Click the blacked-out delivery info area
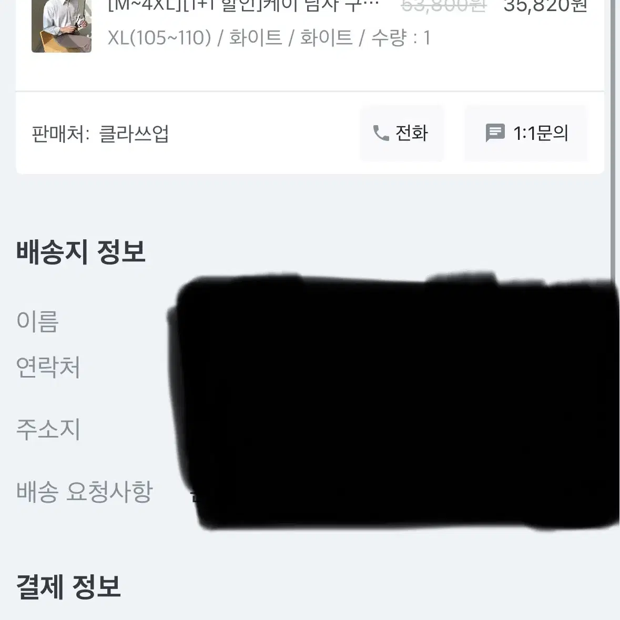Screen dimensions: 620x620 (393, 400)
